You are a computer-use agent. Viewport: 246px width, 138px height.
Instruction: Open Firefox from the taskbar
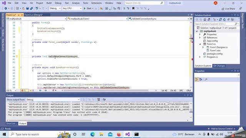pyautogui.click(x=119, y=134)
